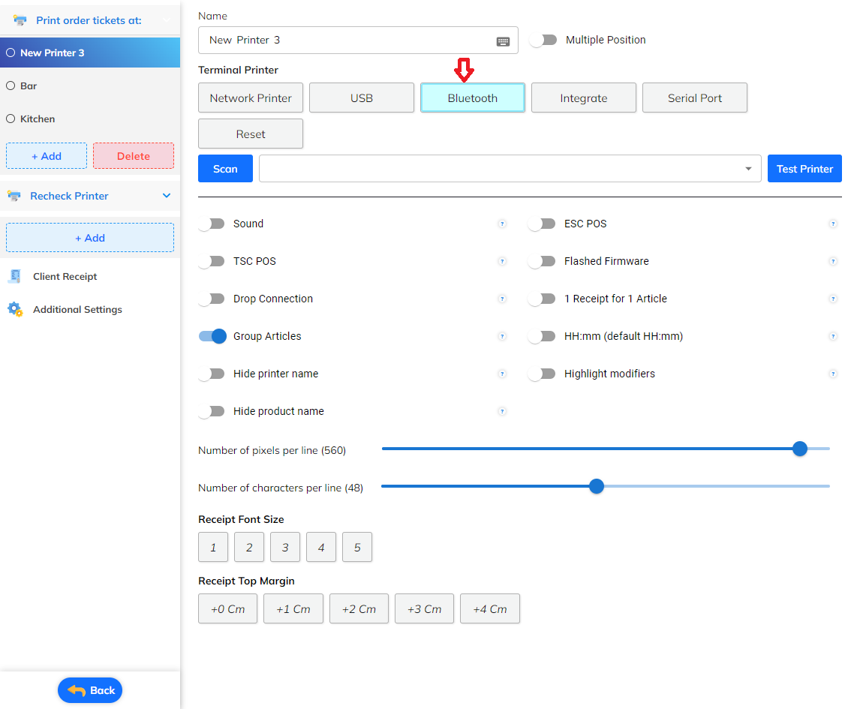Delete the selected printer
This screenshot has height=709, width=860.
(134, 156)
